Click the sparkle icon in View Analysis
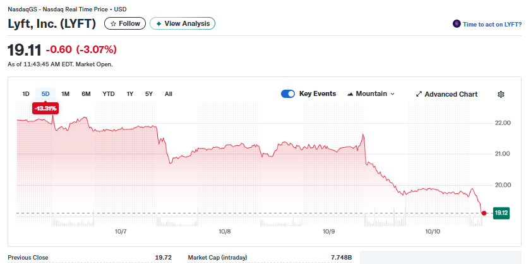526x264 pixels. pyautogui.click(x=158, y=23)
